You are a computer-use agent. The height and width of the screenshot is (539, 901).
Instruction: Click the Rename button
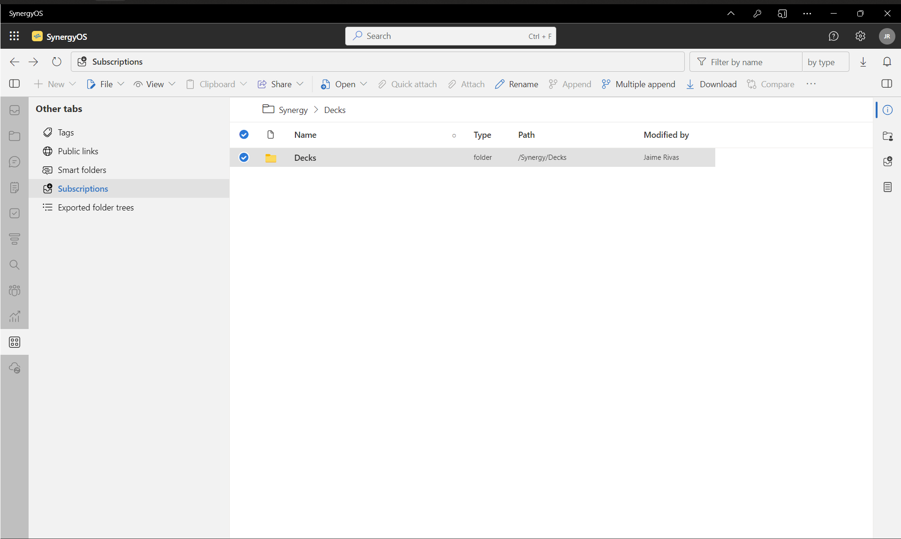tap(517, 84)
